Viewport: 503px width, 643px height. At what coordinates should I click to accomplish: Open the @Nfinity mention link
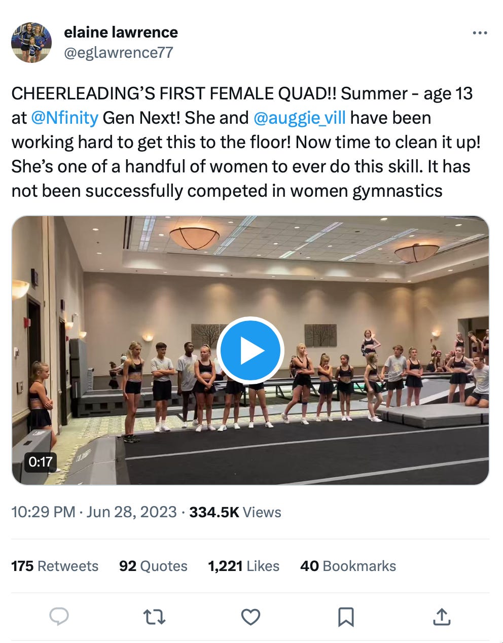pos(64,118)
